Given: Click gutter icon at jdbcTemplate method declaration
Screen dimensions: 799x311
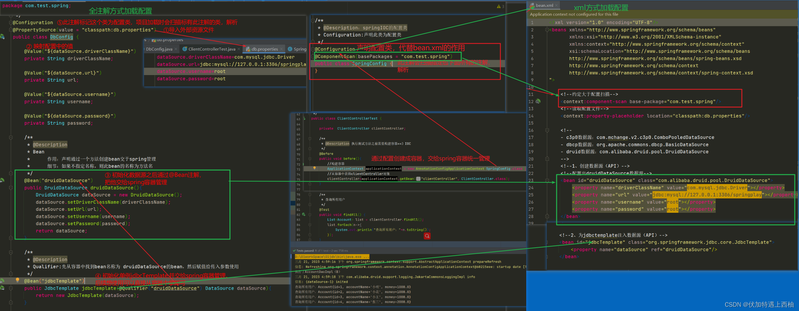Looking at the screenshot, I should tap(2, 288).
